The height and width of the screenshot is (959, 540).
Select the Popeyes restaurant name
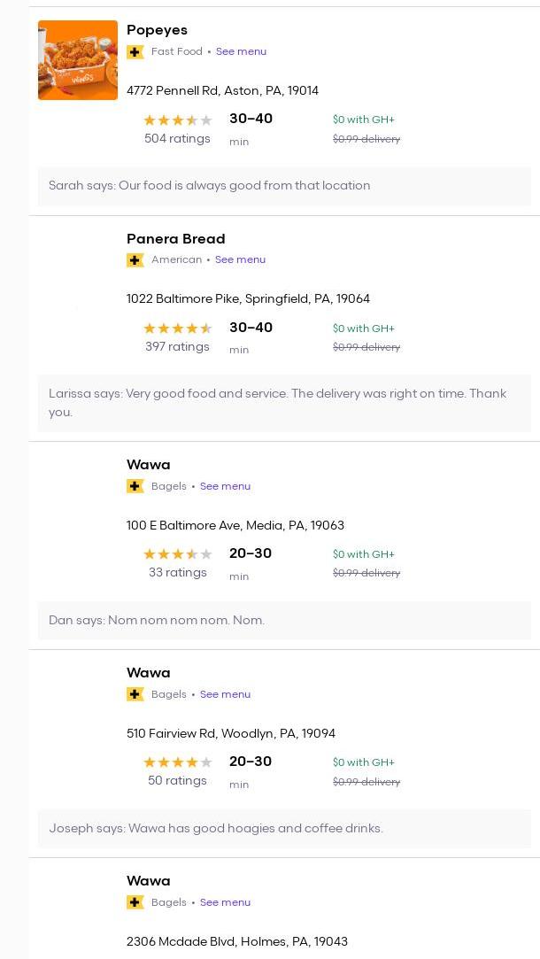[157, 30]
